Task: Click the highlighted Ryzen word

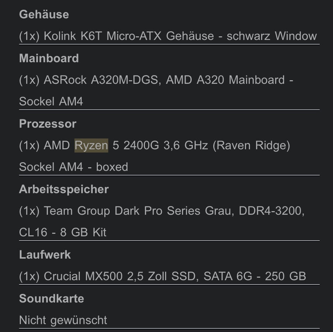Action: (x=91, y=146)
